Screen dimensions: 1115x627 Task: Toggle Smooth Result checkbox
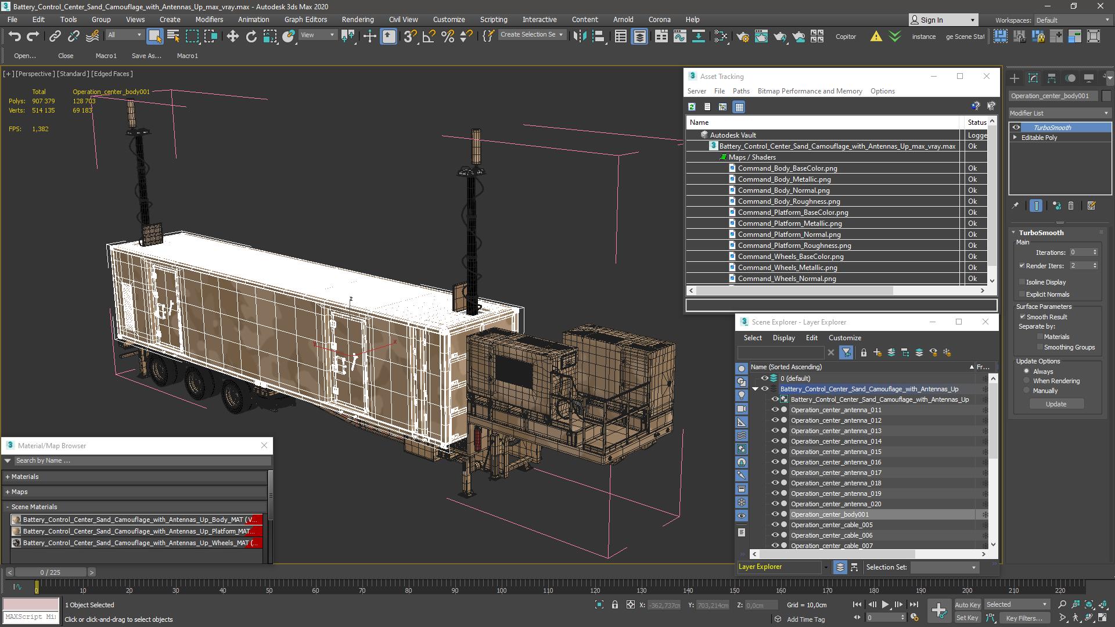[1022, 317]
